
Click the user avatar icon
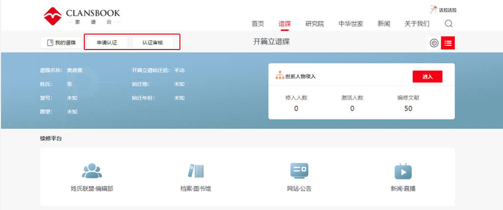point(433,9)
